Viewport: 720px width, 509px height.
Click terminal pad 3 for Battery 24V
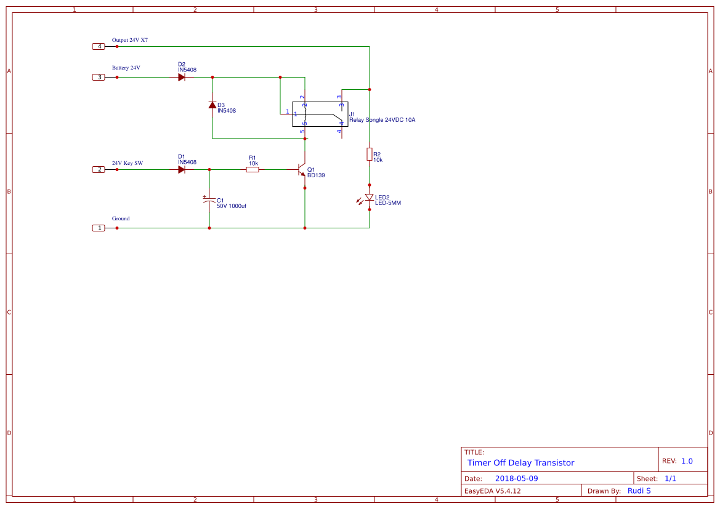pyautogui.click(x=99, y=77)
